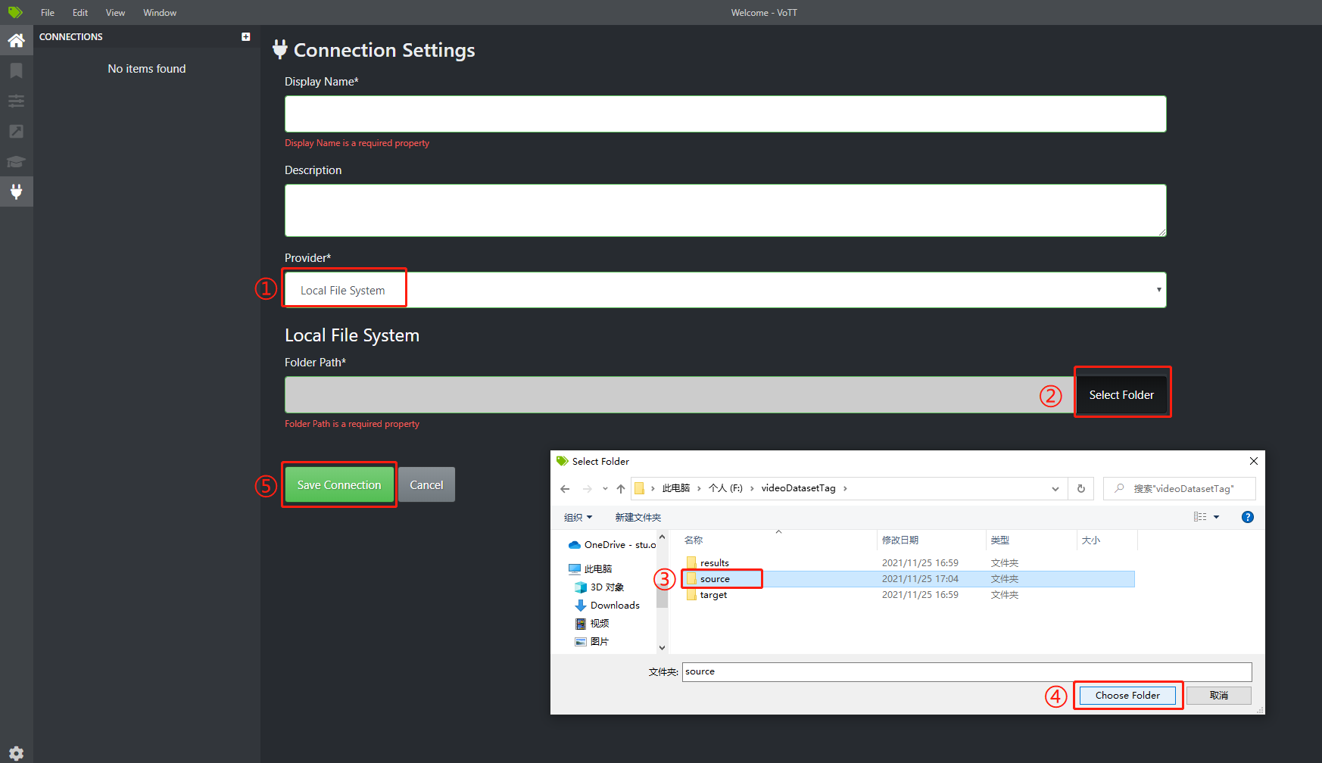
Task: Click Select Folder button
Action: (1121, 394)
